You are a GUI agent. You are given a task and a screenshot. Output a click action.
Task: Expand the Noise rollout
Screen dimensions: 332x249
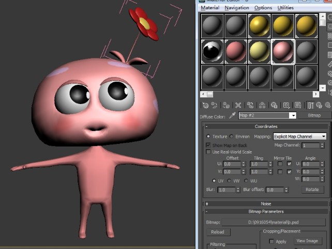coord(266,203)
